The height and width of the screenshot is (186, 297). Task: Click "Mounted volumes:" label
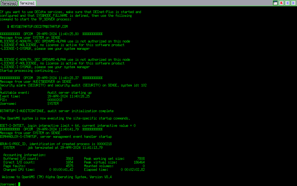coord(99,166)
